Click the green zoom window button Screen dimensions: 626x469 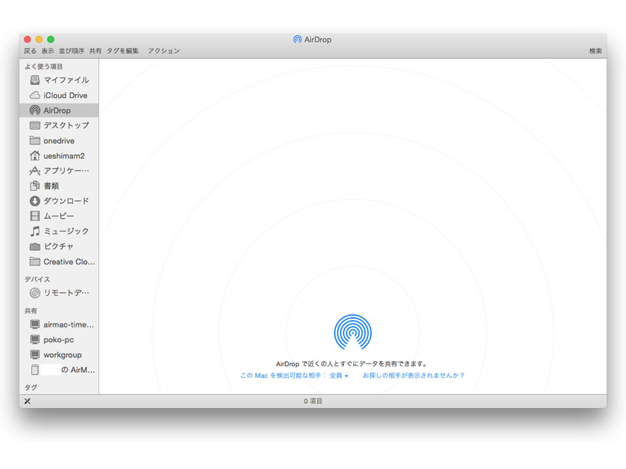(x=51, y=39)
